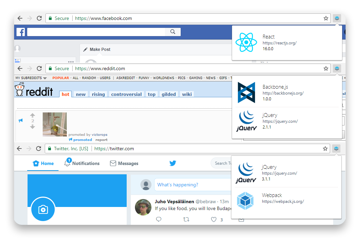
Task: Open the http://backbonejs.org/ link
Action: coord(283,93)
